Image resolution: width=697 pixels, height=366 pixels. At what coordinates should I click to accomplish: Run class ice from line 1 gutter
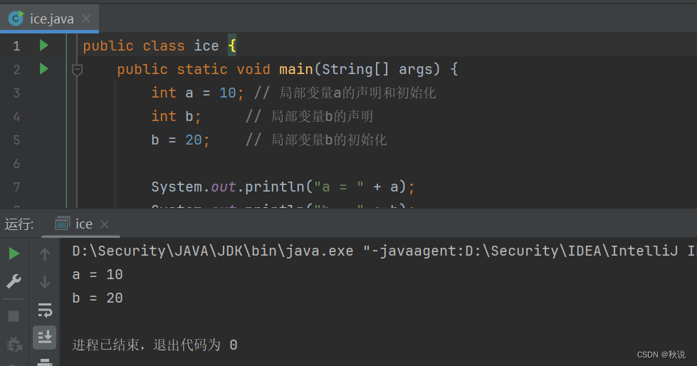point(43,46)
